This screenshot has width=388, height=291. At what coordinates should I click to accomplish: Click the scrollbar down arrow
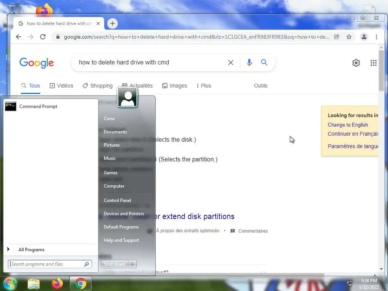[381, 269]
